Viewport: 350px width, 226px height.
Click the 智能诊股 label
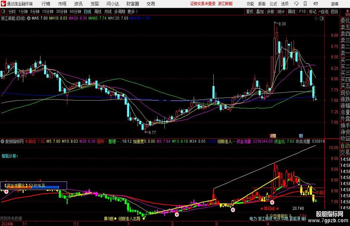tap(10, 156)
